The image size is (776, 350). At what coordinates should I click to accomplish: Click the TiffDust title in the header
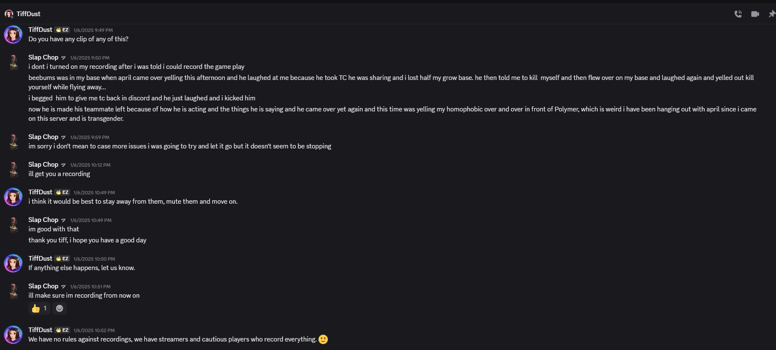28,14
